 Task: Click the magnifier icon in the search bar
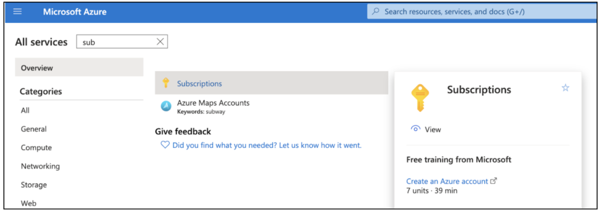[x=376, y=12]
